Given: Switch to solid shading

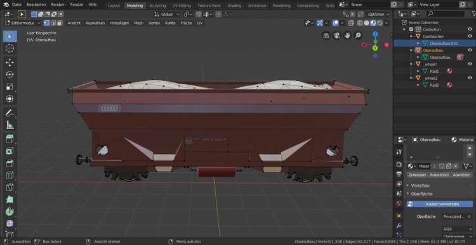Looking at the screenshot, I should point(366,23).
